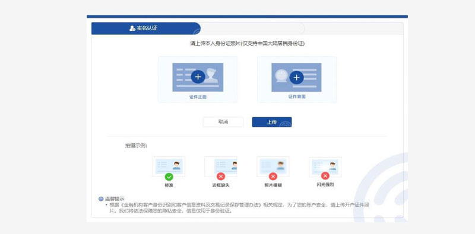This screenshot has width=475, height=234.
Task: Select the 证件正面 upload area
Action: 198,79
